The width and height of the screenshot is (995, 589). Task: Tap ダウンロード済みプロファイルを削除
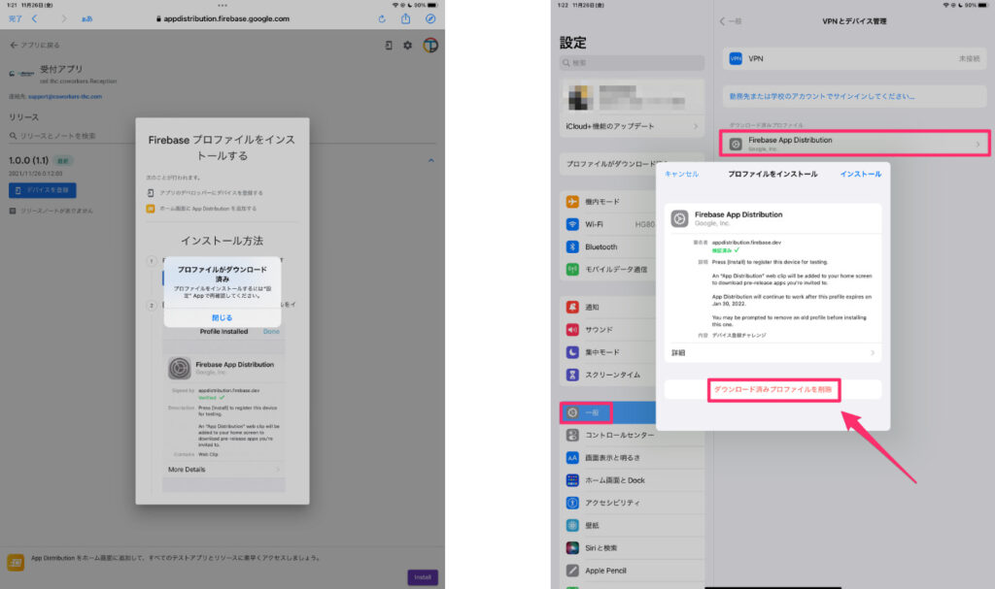tap(772, 389)
